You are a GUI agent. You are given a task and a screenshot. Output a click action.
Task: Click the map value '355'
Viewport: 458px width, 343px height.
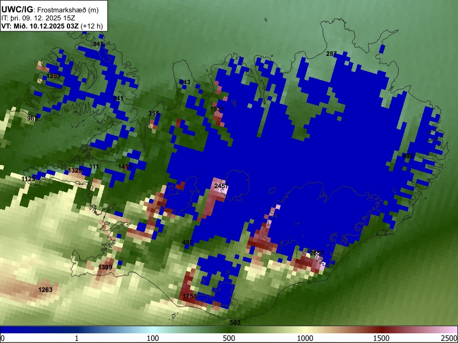(x=154, y=113)
